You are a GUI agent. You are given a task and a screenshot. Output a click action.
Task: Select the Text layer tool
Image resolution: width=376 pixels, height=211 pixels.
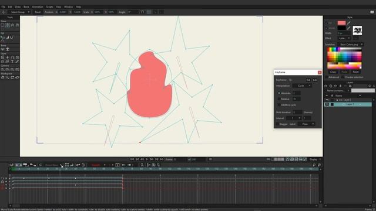pos(12,62)
